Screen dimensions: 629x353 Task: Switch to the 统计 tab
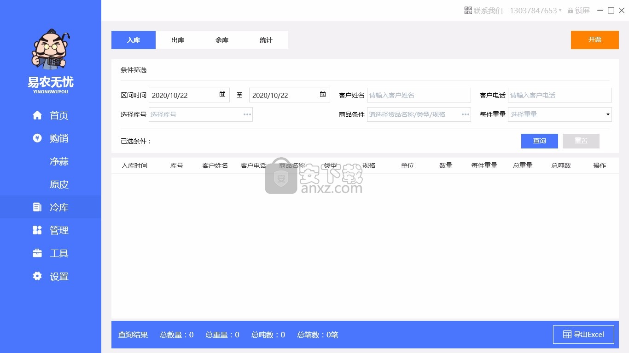click(266, 40)
